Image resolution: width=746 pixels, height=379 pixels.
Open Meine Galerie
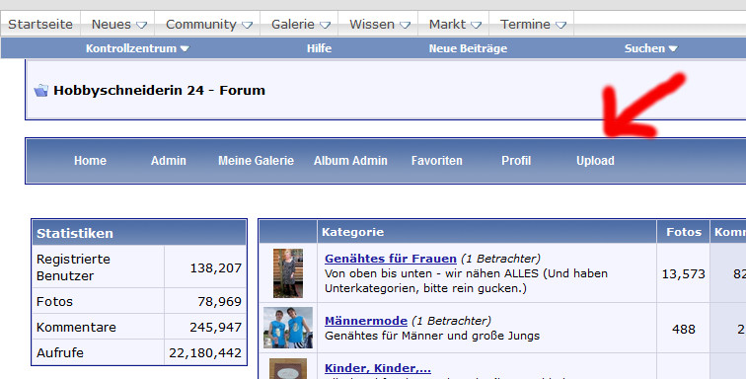[x=256, y=161]
